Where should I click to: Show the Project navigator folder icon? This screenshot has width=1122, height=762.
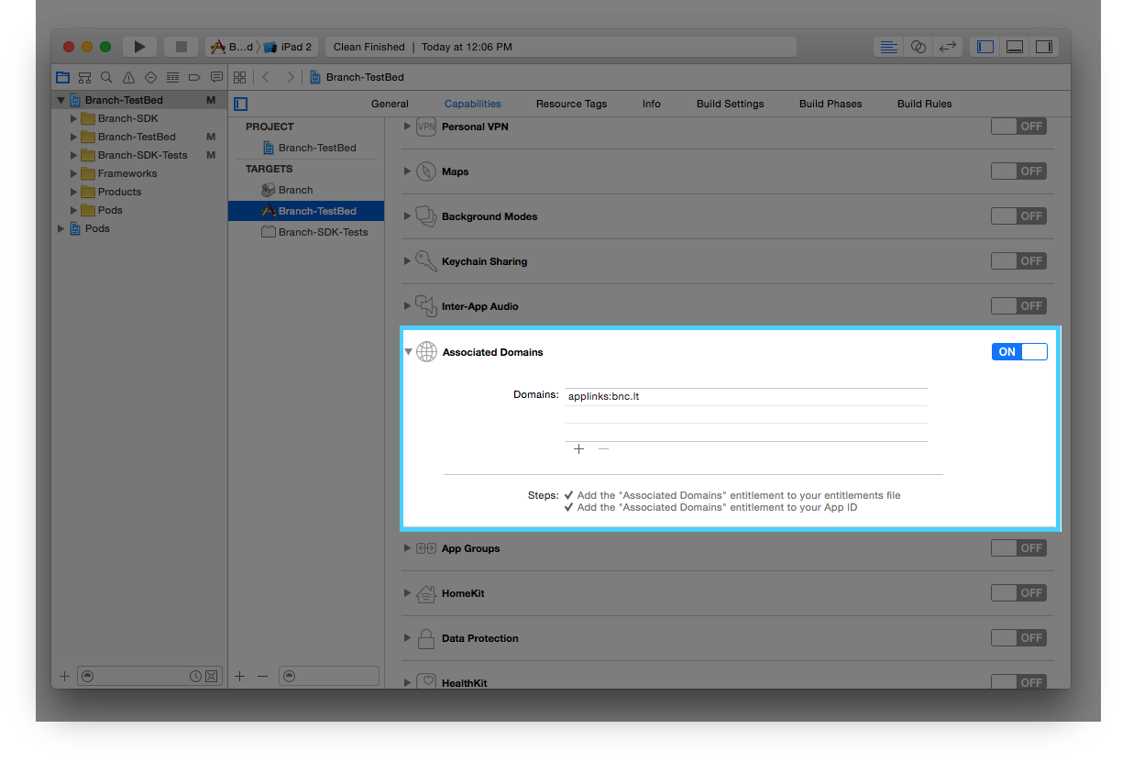pos(62,77)
